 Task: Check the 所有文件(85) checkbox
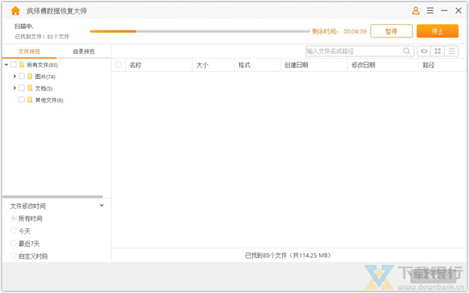click(x=13, y=65)
